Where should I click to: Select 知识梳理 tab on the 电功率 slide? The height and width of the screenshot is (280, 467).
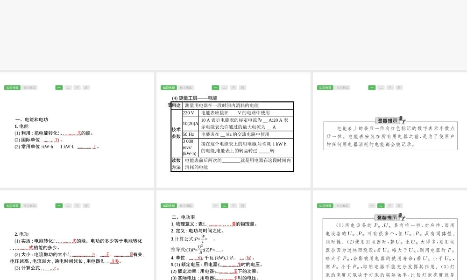(x=169, y=206)
